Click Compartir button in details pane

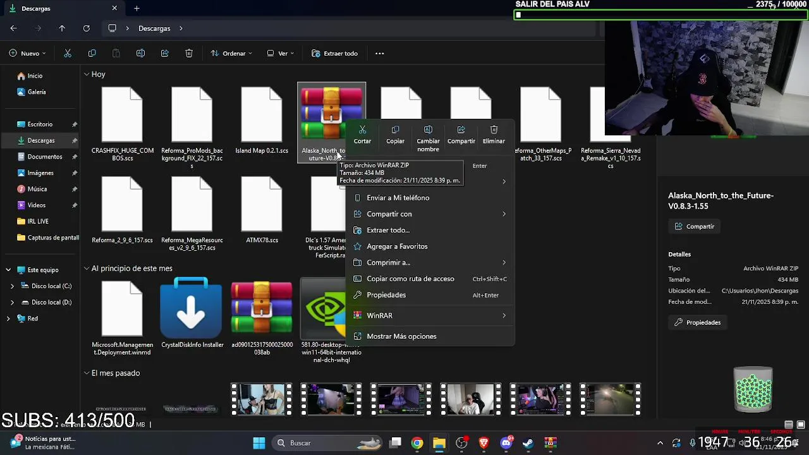point(695,226)
